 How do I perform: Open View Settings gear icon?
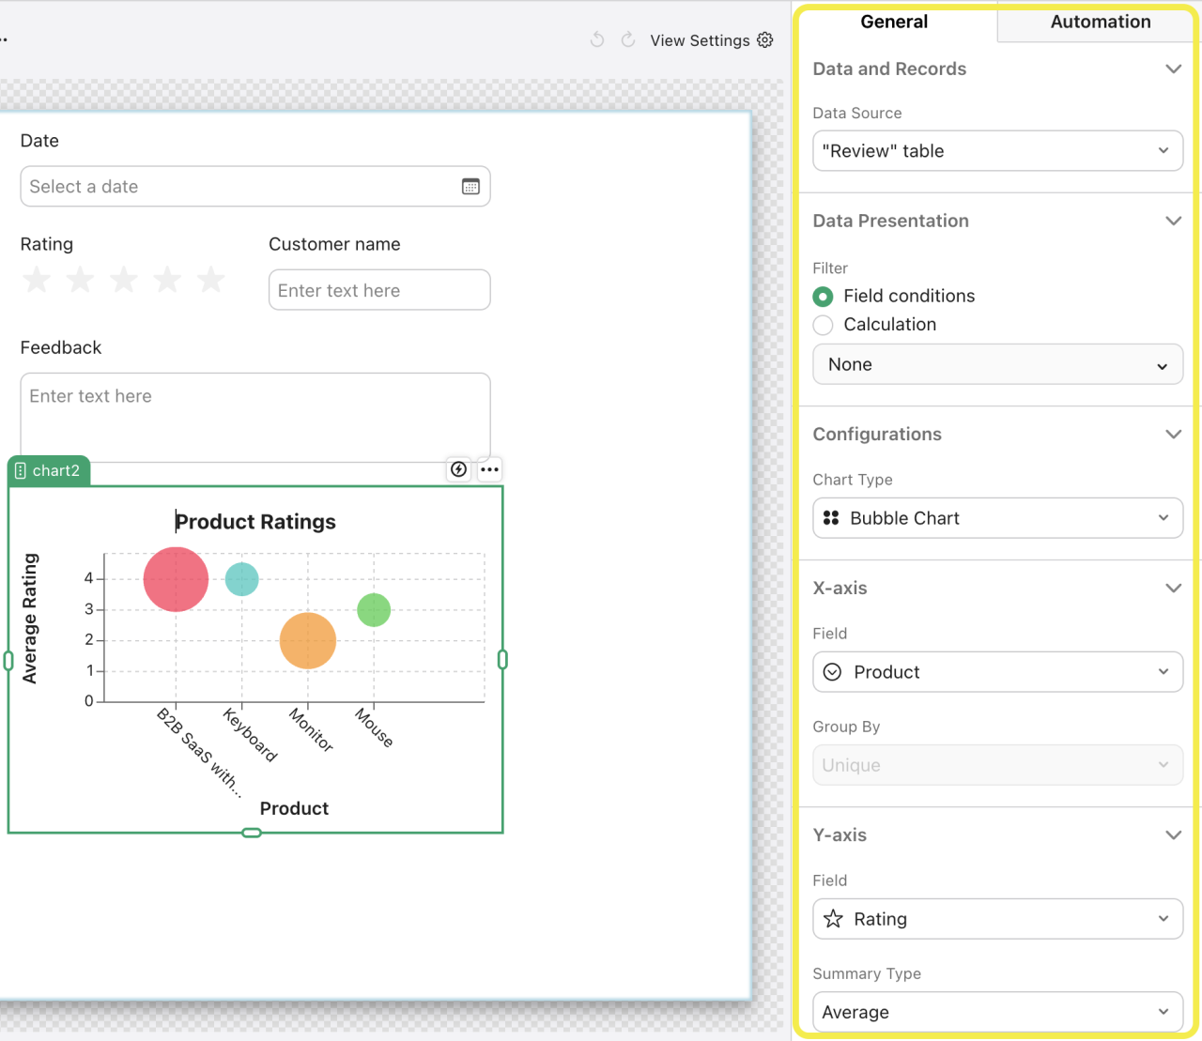coord(765,39)
